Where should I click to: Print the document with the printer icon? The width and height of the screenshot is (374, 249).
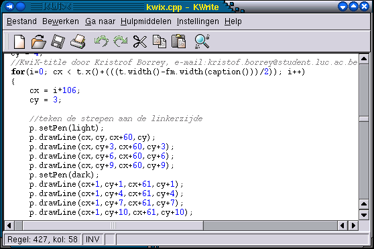tap(78, 41)
